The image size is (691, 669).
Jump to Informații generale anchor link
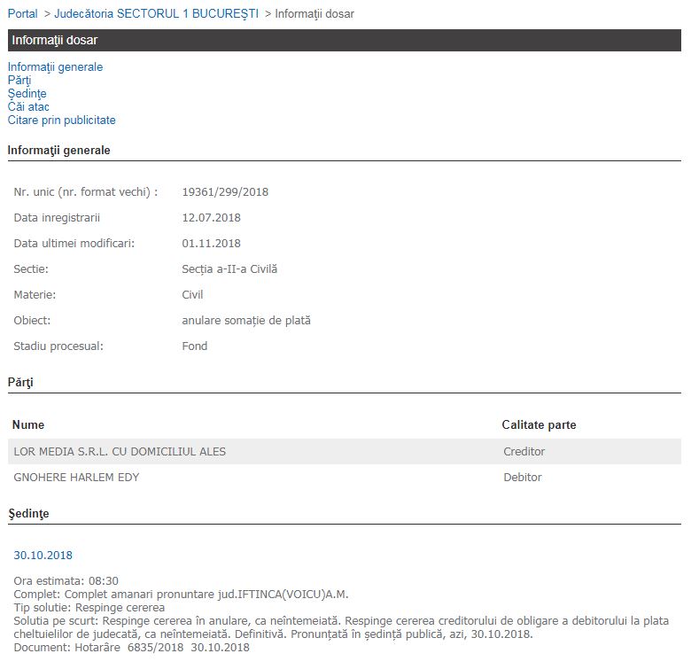(x=55, y=67)
